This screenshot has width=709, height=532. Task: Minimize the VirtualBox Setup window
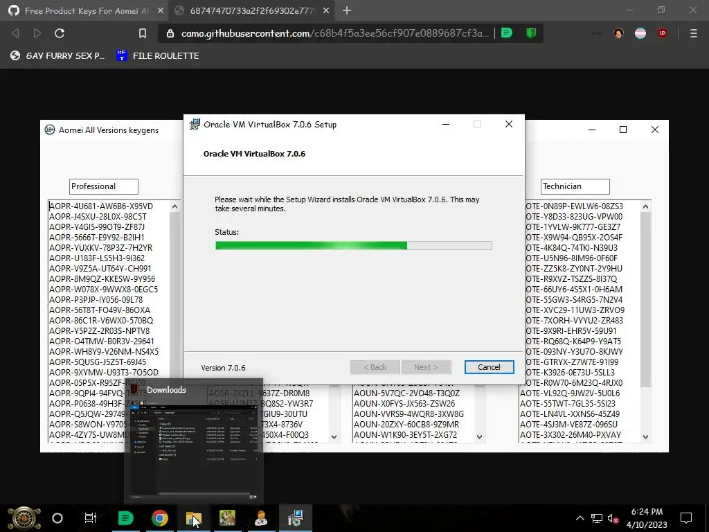click(x=446, y=124)
